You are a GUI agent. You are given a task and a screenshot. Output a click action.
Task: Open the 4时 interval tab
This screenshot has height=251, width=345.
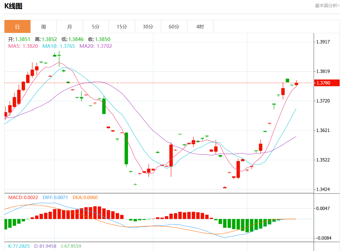click(x=200, y=27)
